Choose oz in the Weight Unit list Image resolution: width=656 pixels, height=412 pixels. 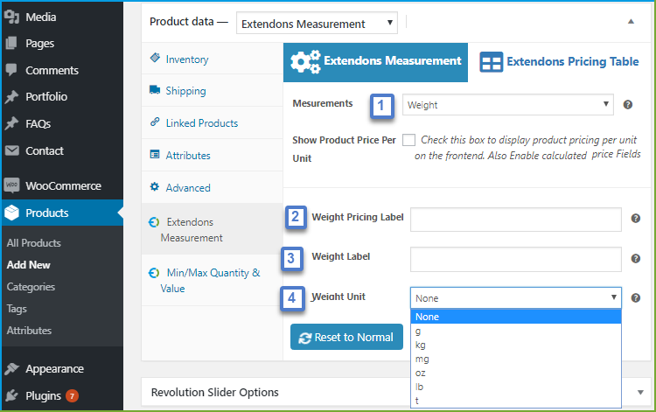tap(516, 373)
